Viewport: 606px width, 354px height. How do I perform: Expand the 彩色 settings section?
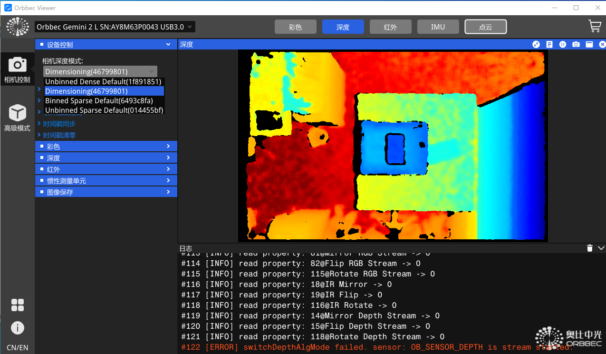click(x=106, y=146)
